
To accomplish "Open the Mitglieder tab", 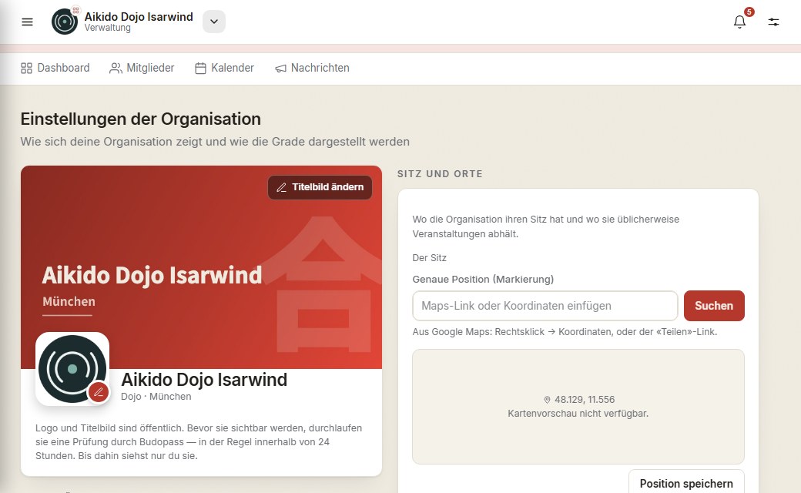I will (142, 68).
